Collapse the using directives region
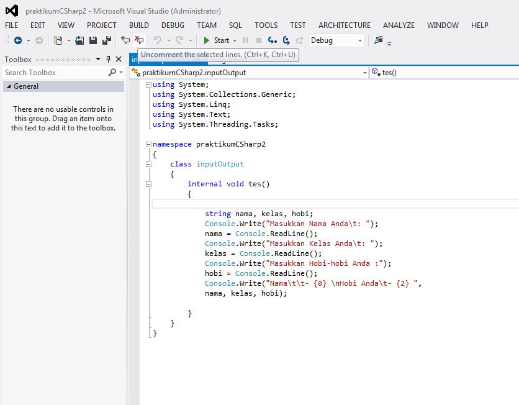The height and width of the screenshot is (405, 519). pos(148,84)
